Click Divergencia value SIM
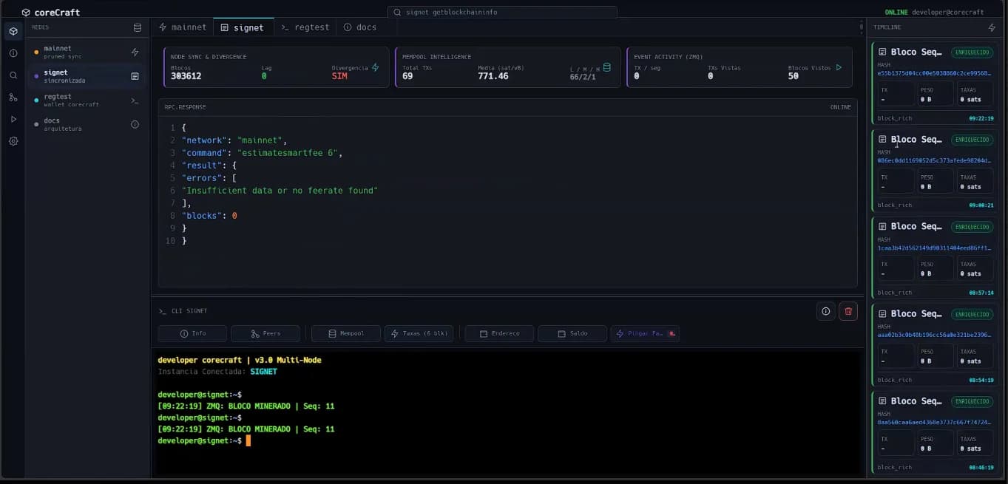Viewport: 1008px width, 484px height. (339, 76)
